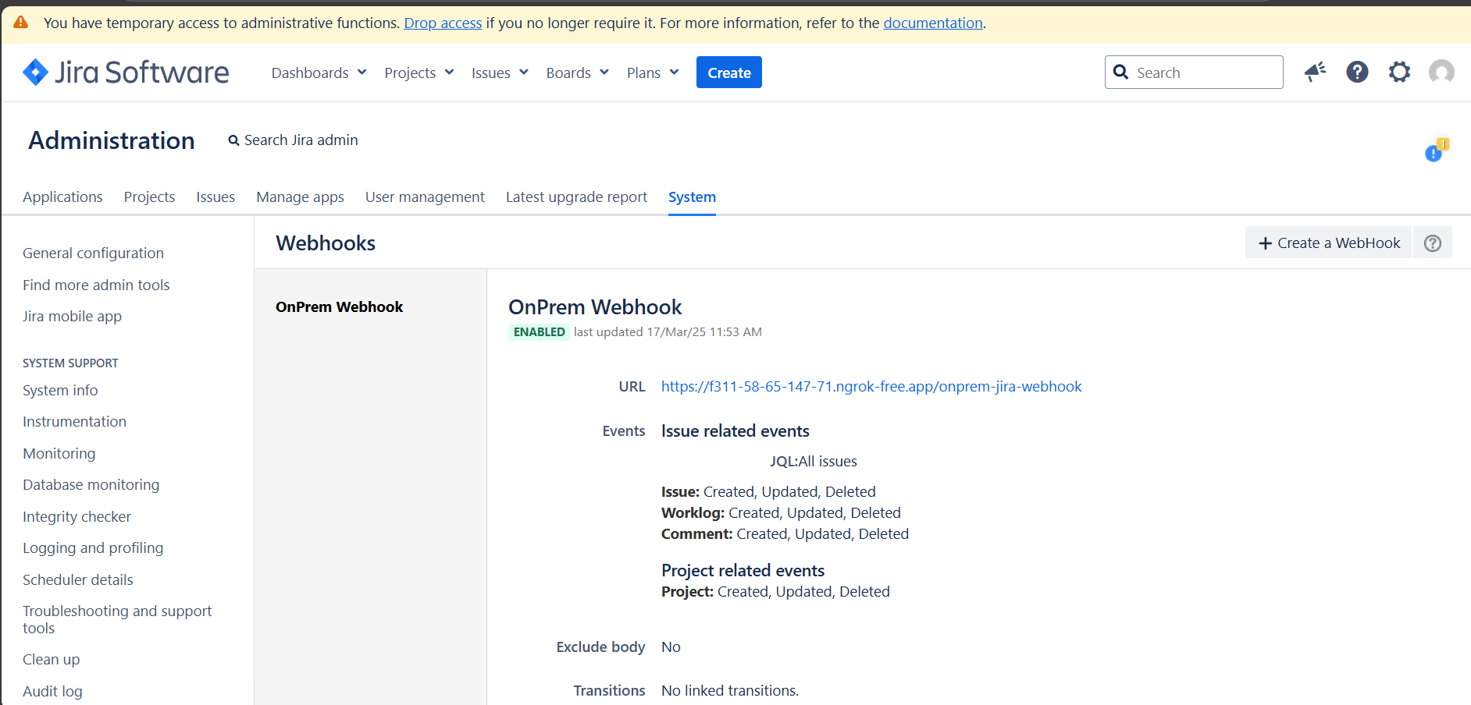
Task: Switch to the User management tab
Action: pyautogui.click(x=425, y=197)
